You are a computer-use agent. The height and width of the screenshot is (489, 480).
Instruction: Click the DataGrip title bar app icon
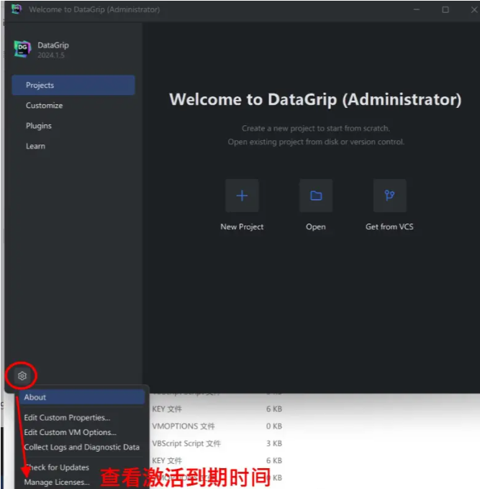coord(17,9)
